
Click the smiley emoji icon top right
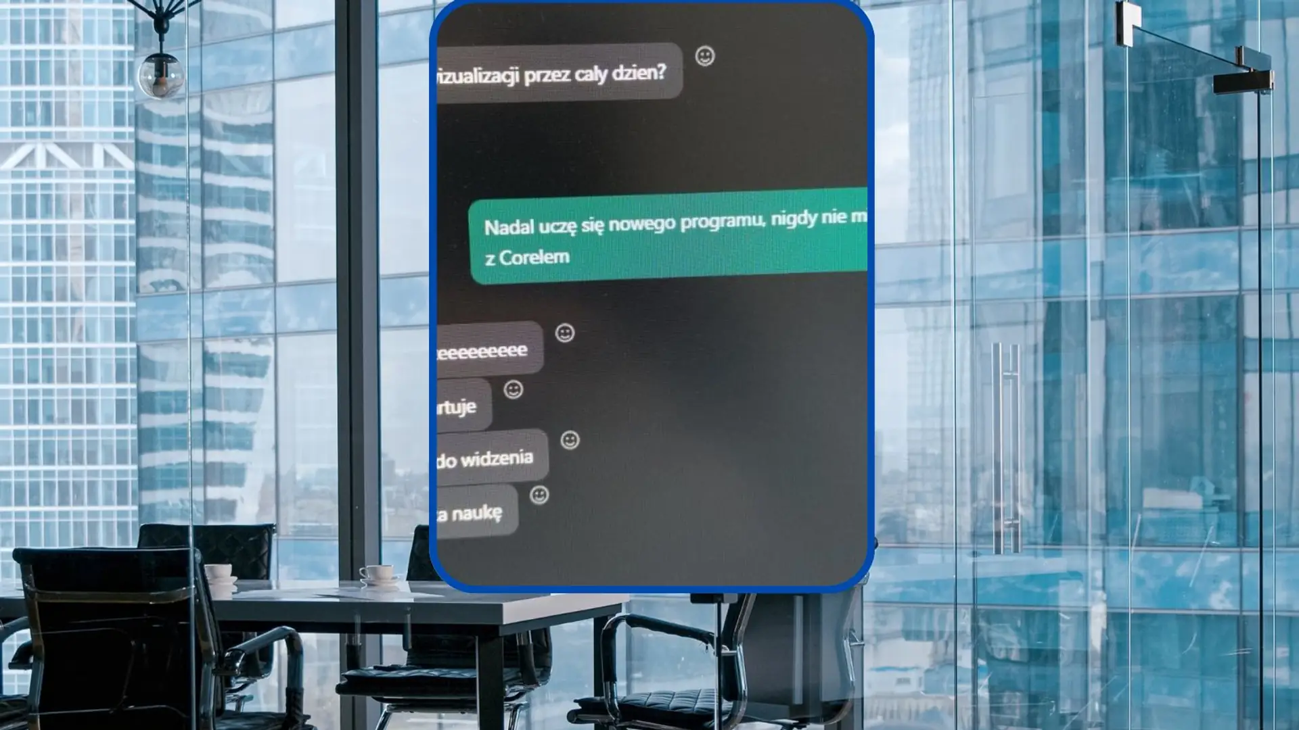(705, 56)
